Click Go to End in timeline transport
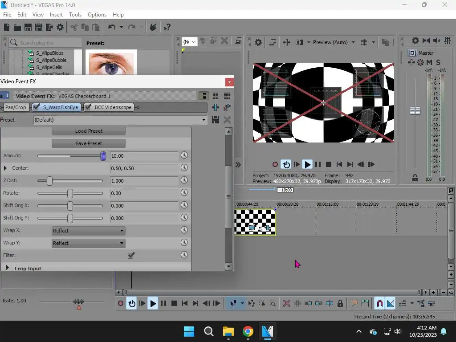Viewport: 456px width, 342px height. pos(195,304)
